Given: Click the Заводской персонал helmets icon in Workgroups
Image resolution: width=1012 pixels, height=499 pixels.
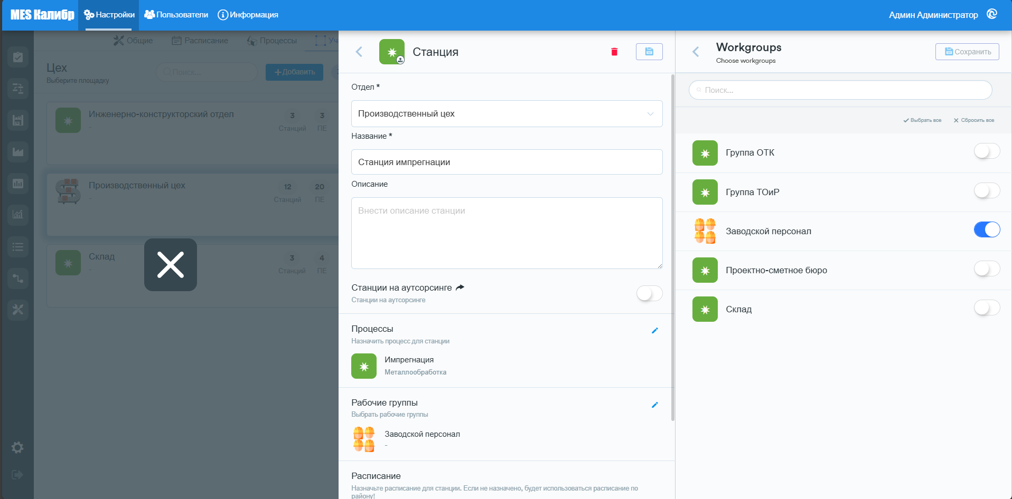Looking at the screenshot, I should [x=705, y=231].
